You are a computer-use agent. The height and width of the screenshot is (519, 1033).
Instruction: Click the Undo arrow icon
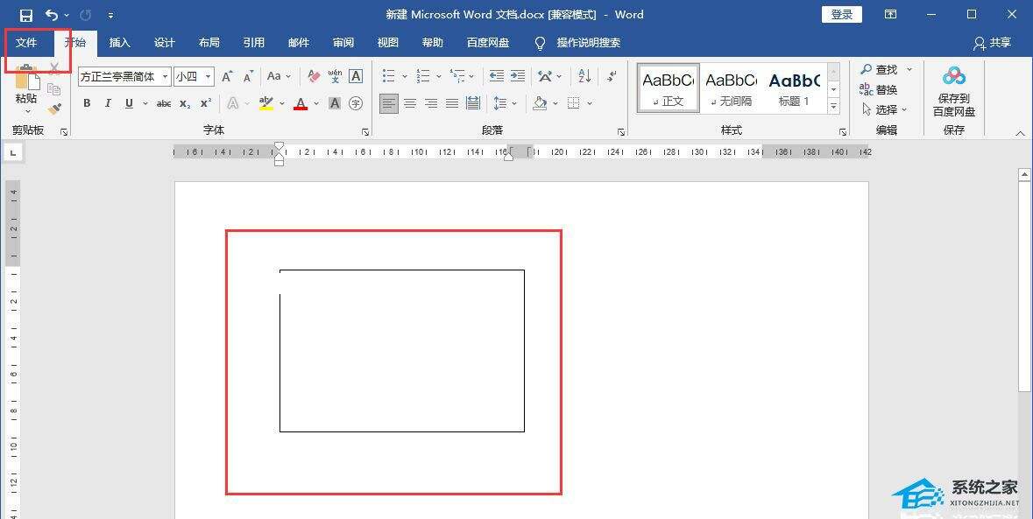pyautogui.click(x=51, y=15)
